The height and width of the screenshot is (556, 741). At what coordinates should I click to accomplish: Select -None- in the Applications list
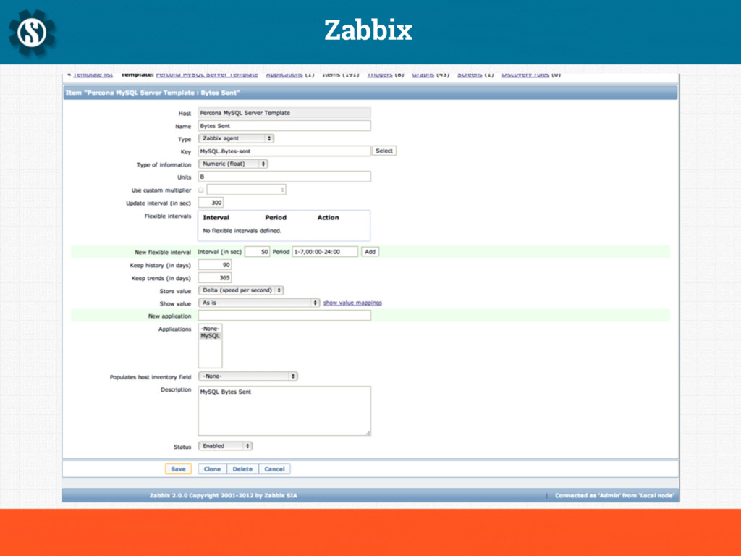[x=210, y=329]
